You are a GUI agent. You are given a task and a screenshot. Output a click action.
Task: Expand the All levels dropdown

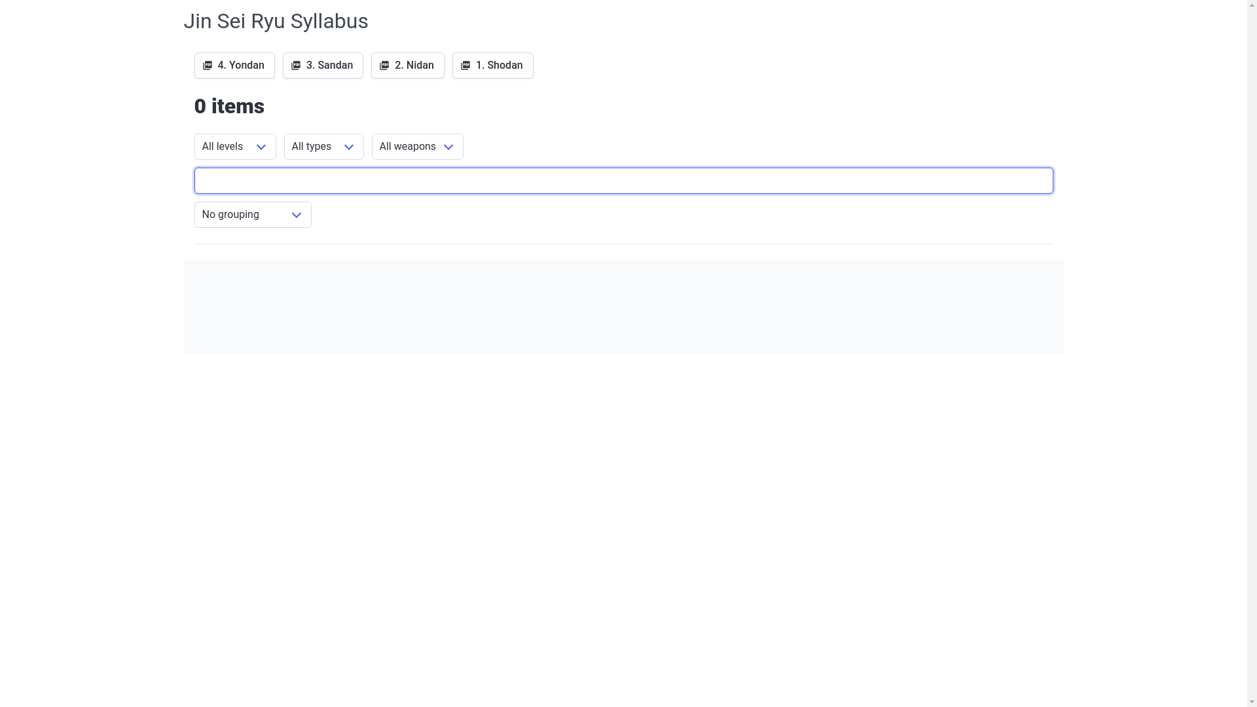(x=235, y=147)
